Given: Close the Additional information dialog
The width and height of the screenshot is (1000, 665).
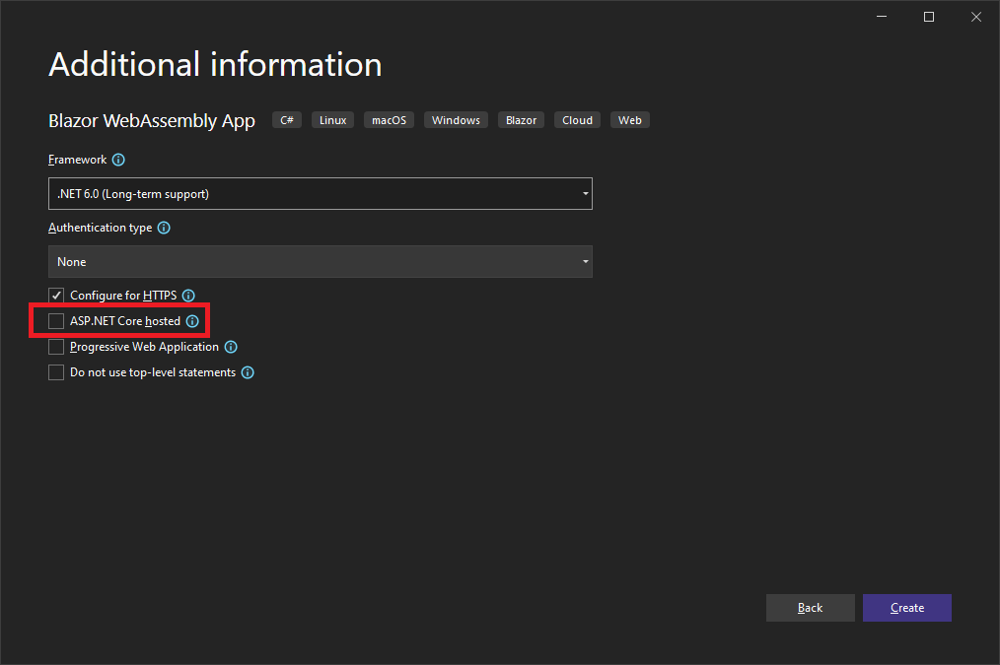Looking at the screenshot, I should [x=976, y=17].
